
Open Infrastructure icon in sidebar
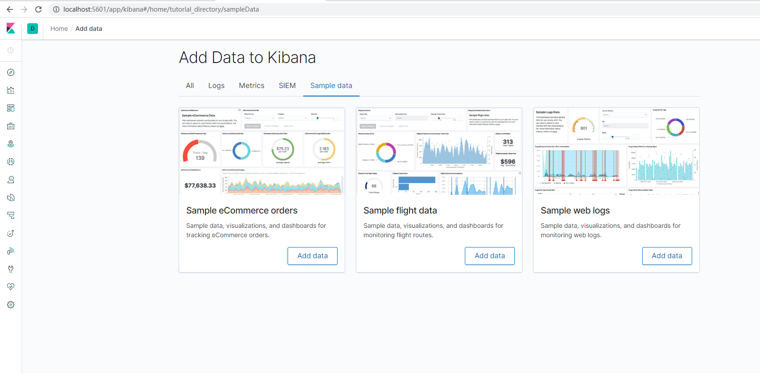coord(11,180)
